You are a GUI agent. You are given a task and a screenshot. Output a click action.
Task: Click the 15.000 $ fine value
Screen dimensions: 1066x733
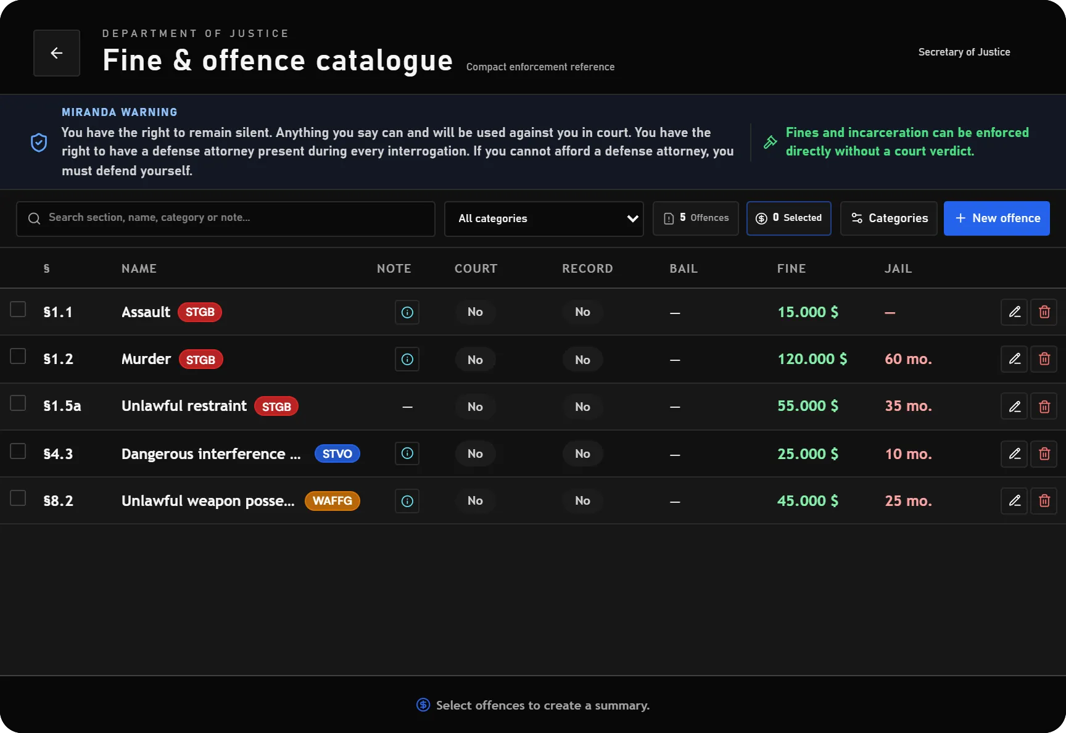[808, 312]
